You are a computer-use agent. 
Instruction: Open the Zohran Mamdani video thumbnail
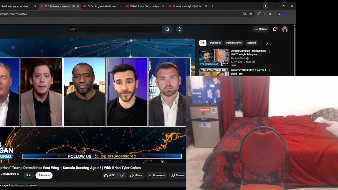coord(214,57)
